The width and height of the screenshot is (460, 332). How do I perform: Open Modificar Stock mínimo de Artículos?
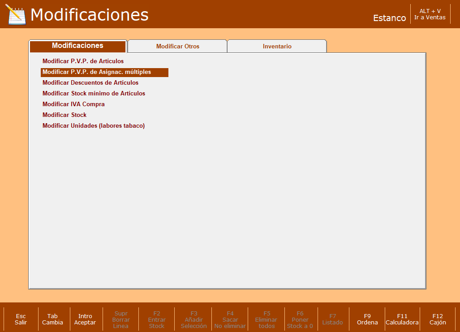tap(94, 93)
